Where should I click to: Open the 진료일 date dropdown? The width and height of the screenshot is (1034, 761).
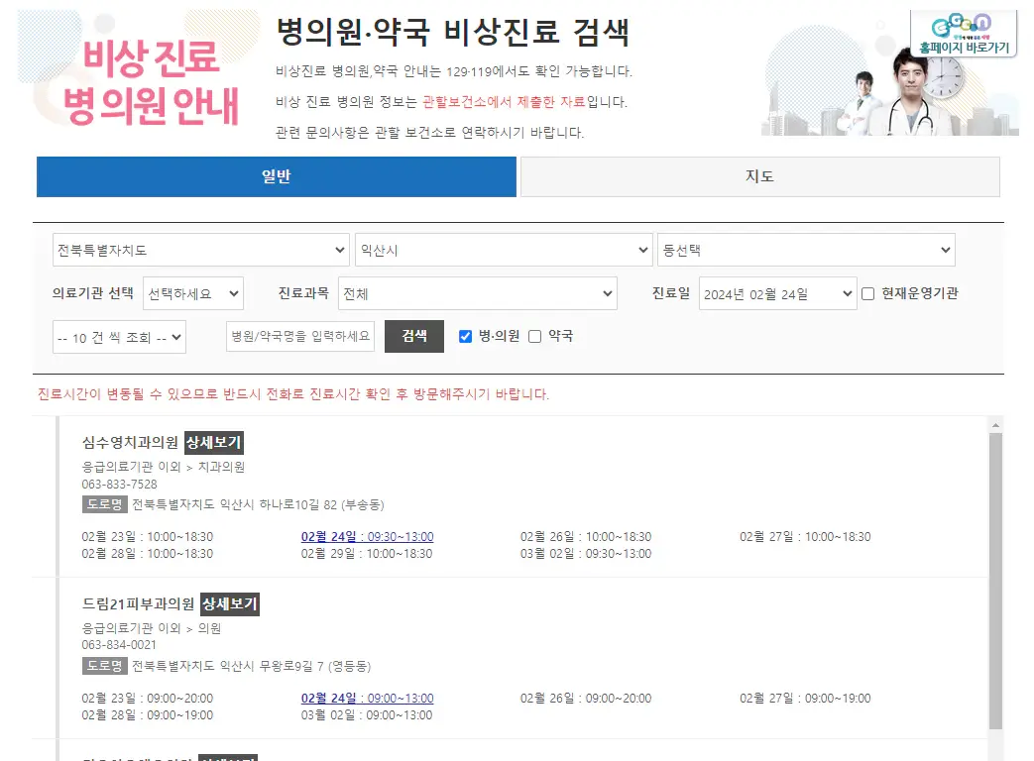tap(777, 293)
